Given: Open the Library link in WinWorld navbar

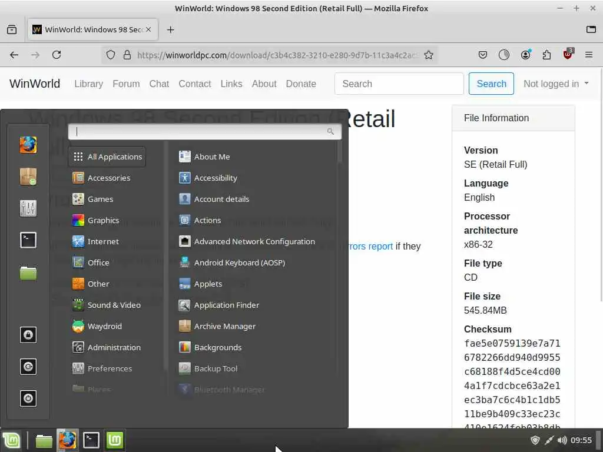Looking at the screenshot, I should click(88, 84).
